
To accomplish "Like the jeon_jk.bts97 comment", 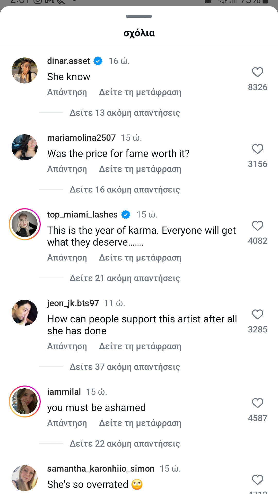I will (x=257, y=315).
